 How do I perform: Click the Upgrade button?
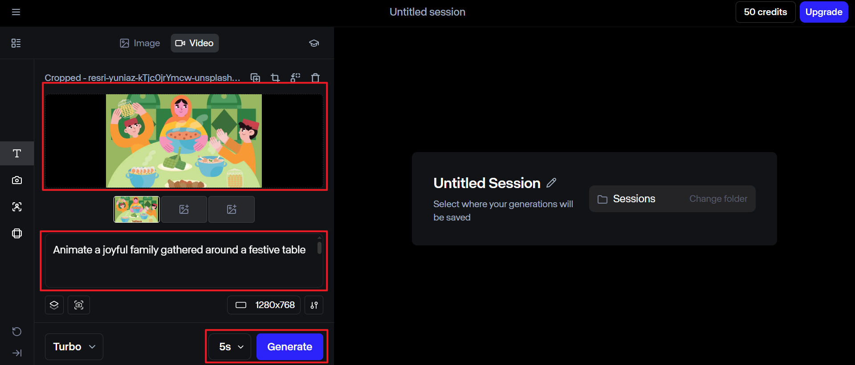point(823,12)
